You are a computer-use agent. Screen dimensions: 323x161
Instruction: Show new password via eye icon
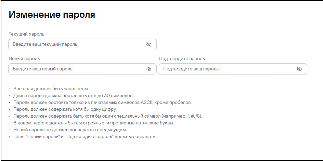pyautogui.click(x=149, y=69)
